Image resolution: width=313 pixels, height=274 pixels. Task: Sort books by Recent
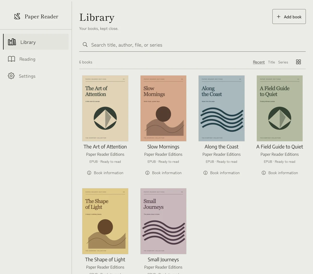pyautogui.click(x=259, y=62)
